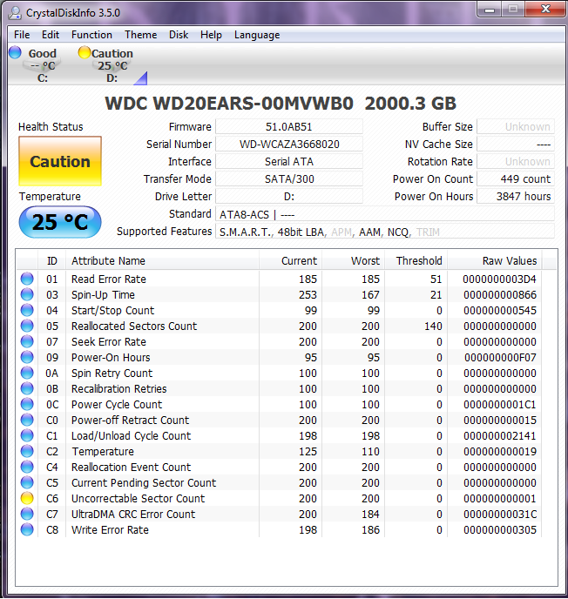Open the Function menu

coord(91,35)
